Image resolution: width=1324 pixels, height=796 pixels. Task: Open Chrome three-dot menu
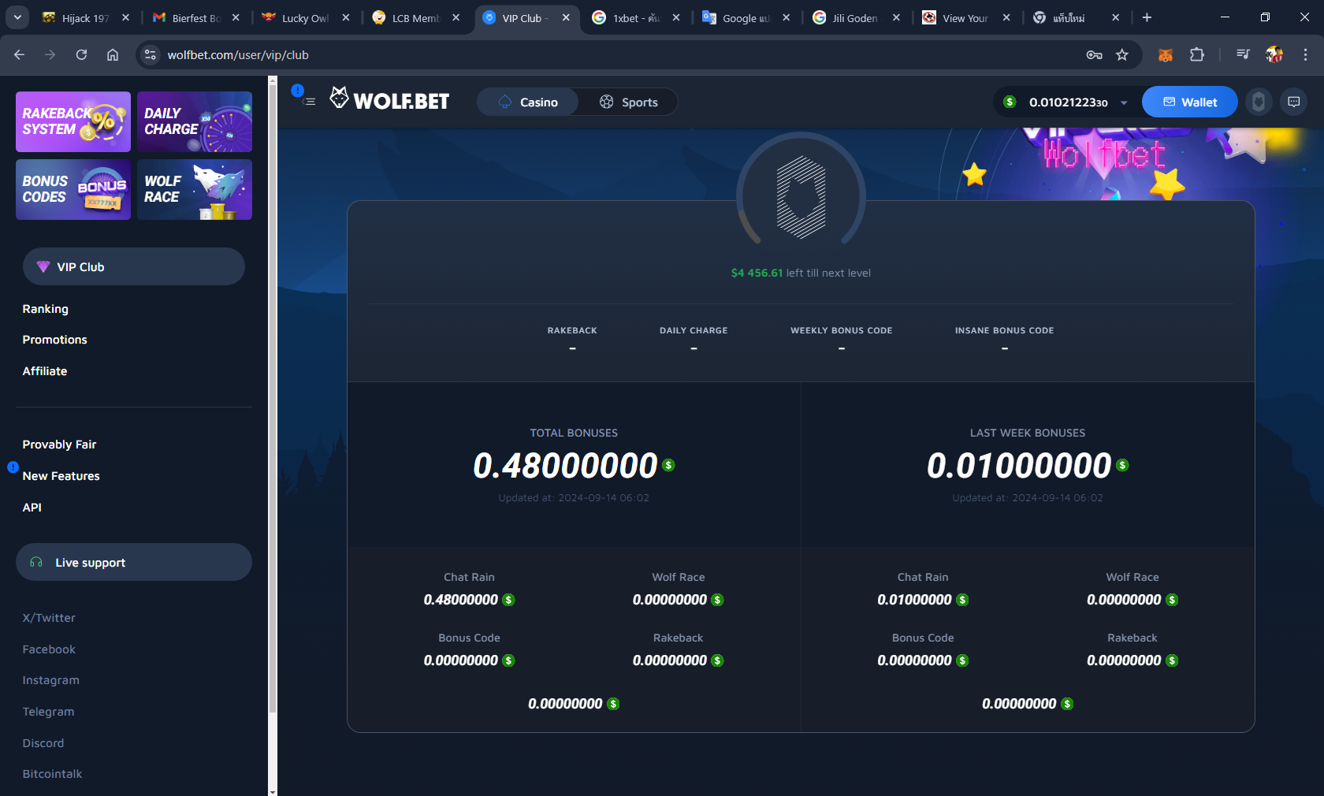tap(1305, 54)
